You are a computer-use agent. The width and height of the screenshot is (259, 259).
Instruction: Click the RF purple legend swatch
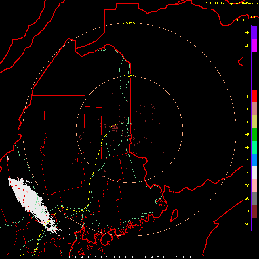254,32
